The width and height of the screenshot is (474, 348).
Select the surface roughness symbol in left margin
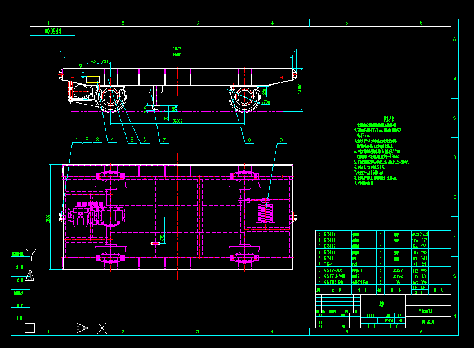coord(30,251)
